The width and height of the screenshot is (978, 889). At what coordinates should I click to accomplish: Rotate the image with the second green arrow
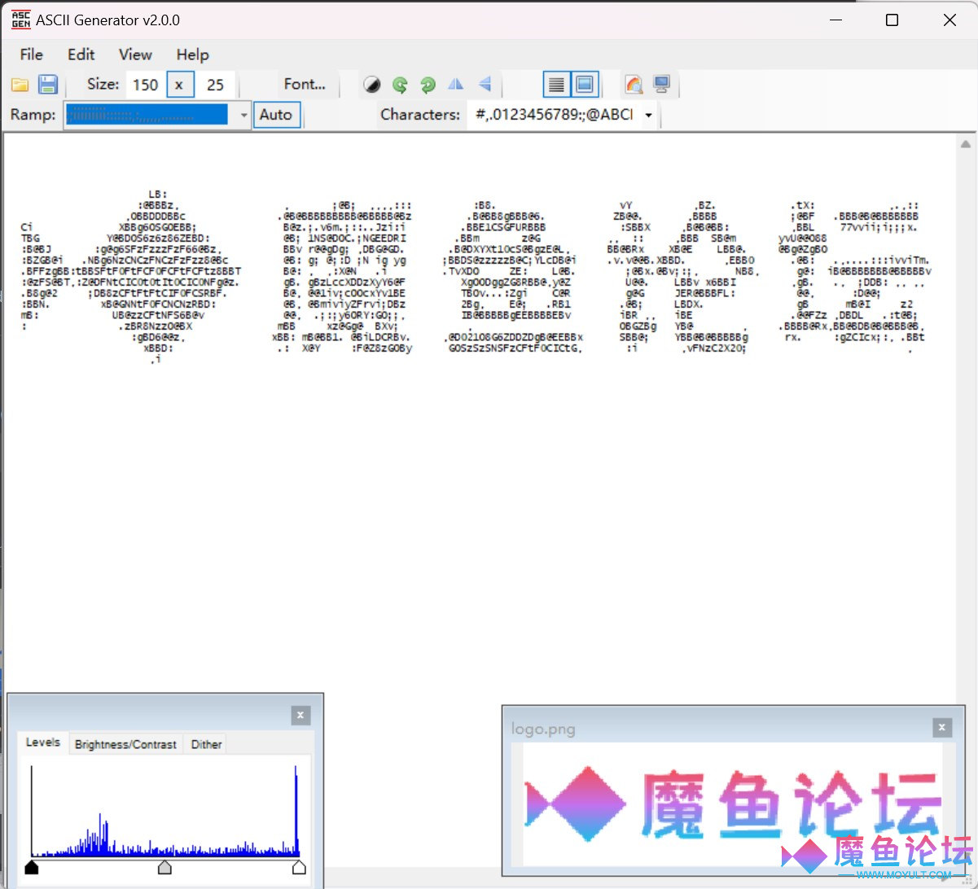428,85
